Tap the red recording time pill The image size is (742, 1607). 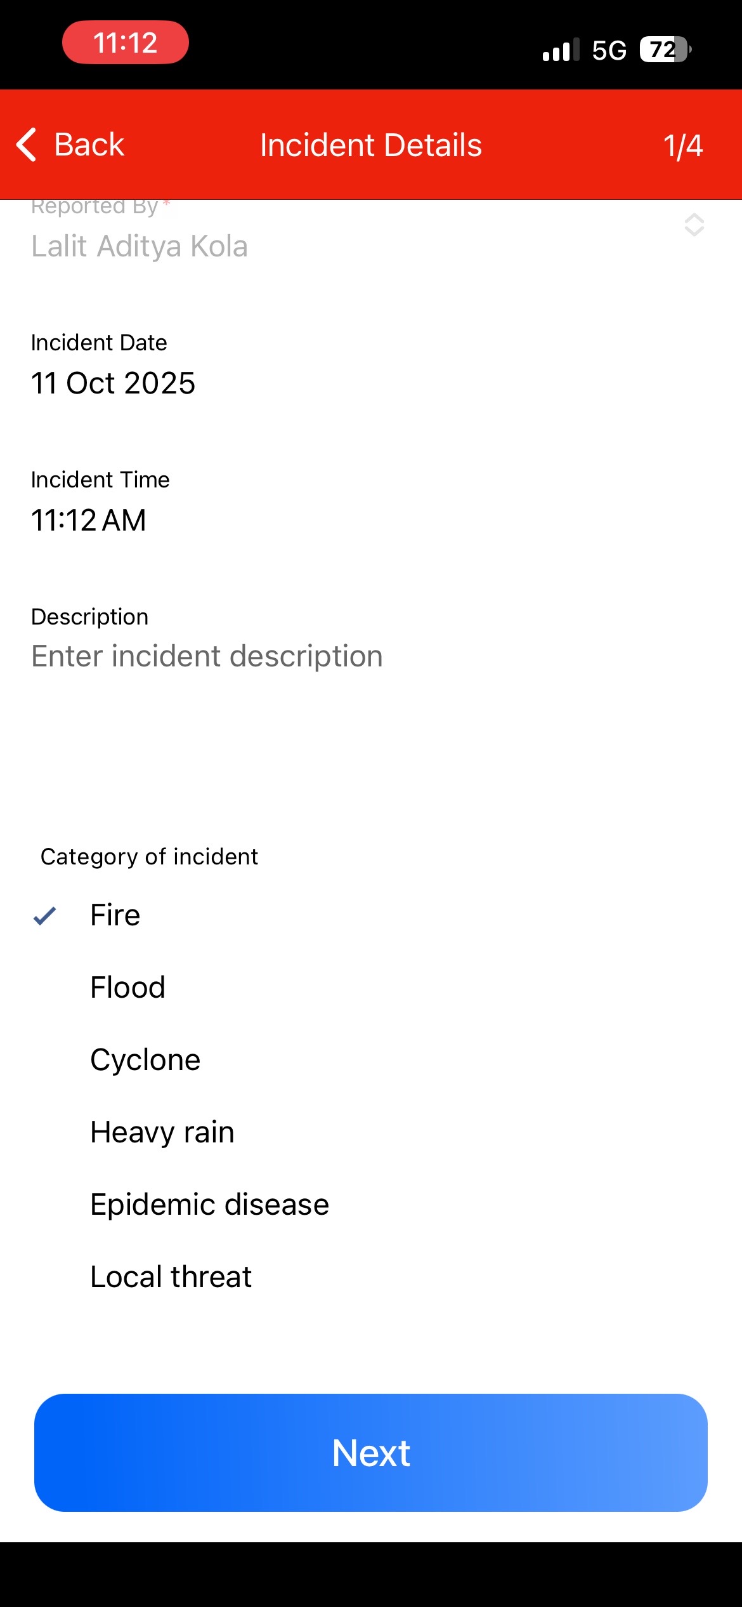coord(126,43)
